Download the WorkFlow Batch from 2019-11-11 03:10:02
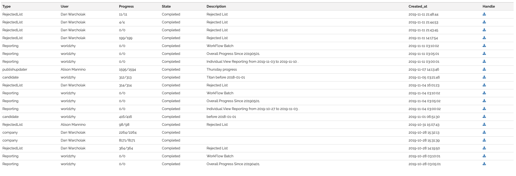Viewport: 516px width, 176px height. (x=484, y=46)
